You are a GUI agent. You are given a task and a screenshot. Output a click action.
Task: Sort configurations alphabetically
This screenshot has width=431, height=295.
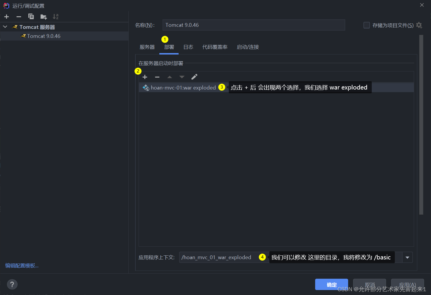click(x=55, y=17)
